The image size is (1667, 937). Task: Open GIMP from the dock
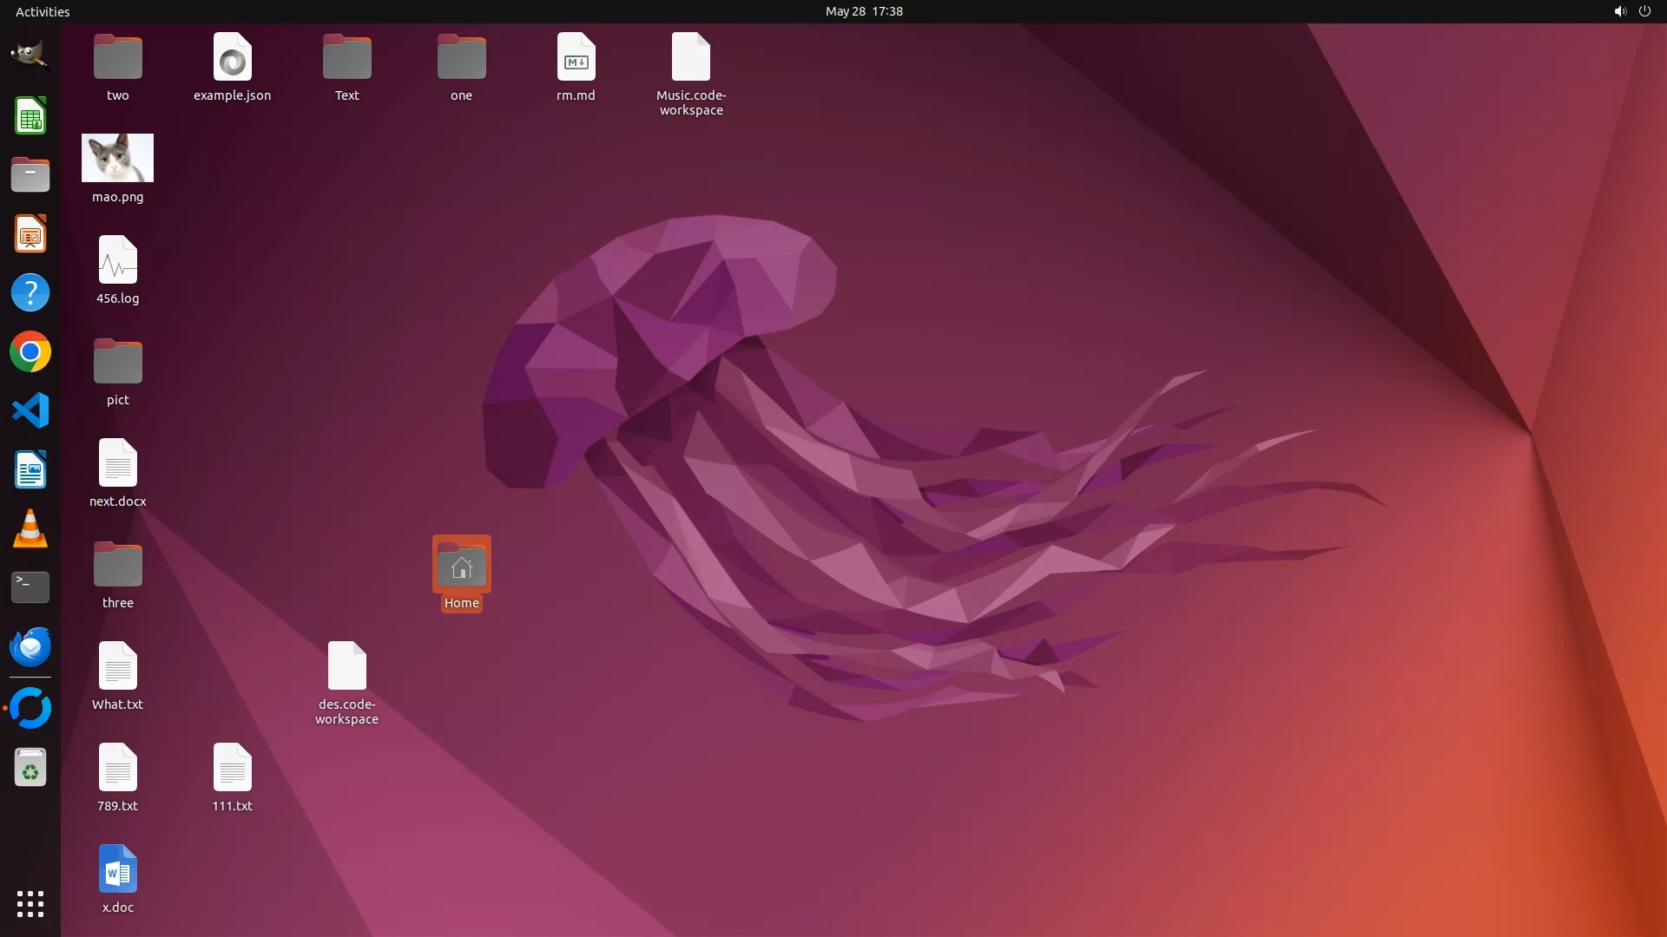click(x=30, y=56)
